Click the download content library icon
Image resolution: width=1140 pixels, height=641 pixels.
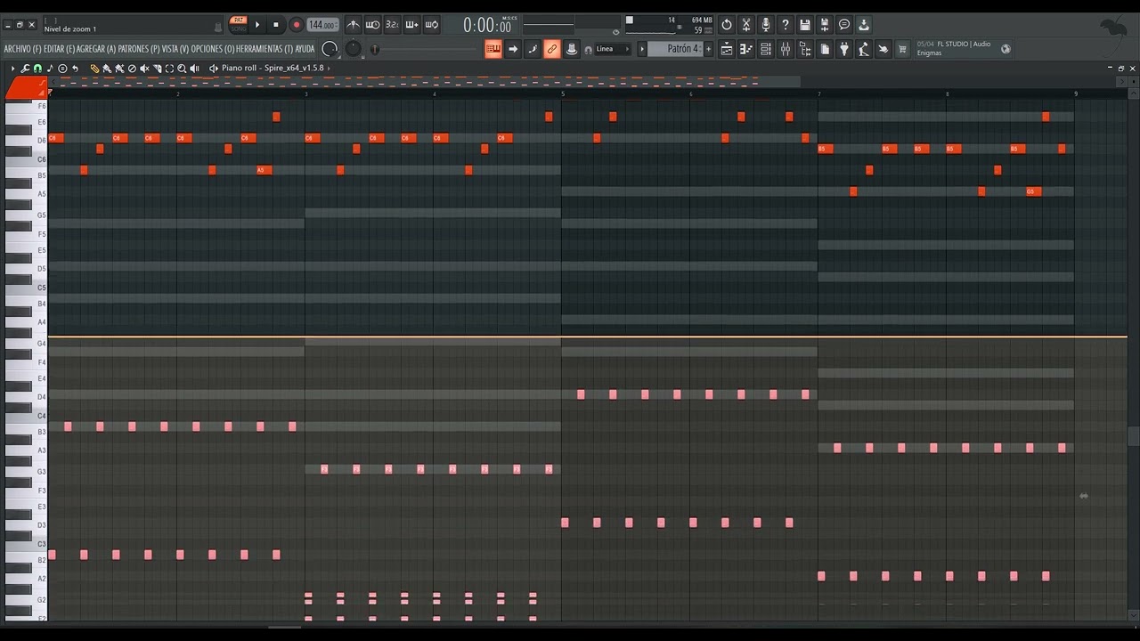[x=864, y=25]
